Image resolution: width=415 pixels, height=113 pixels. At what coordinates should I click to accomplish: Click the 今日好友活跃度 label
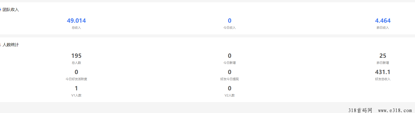click(76, 79)
